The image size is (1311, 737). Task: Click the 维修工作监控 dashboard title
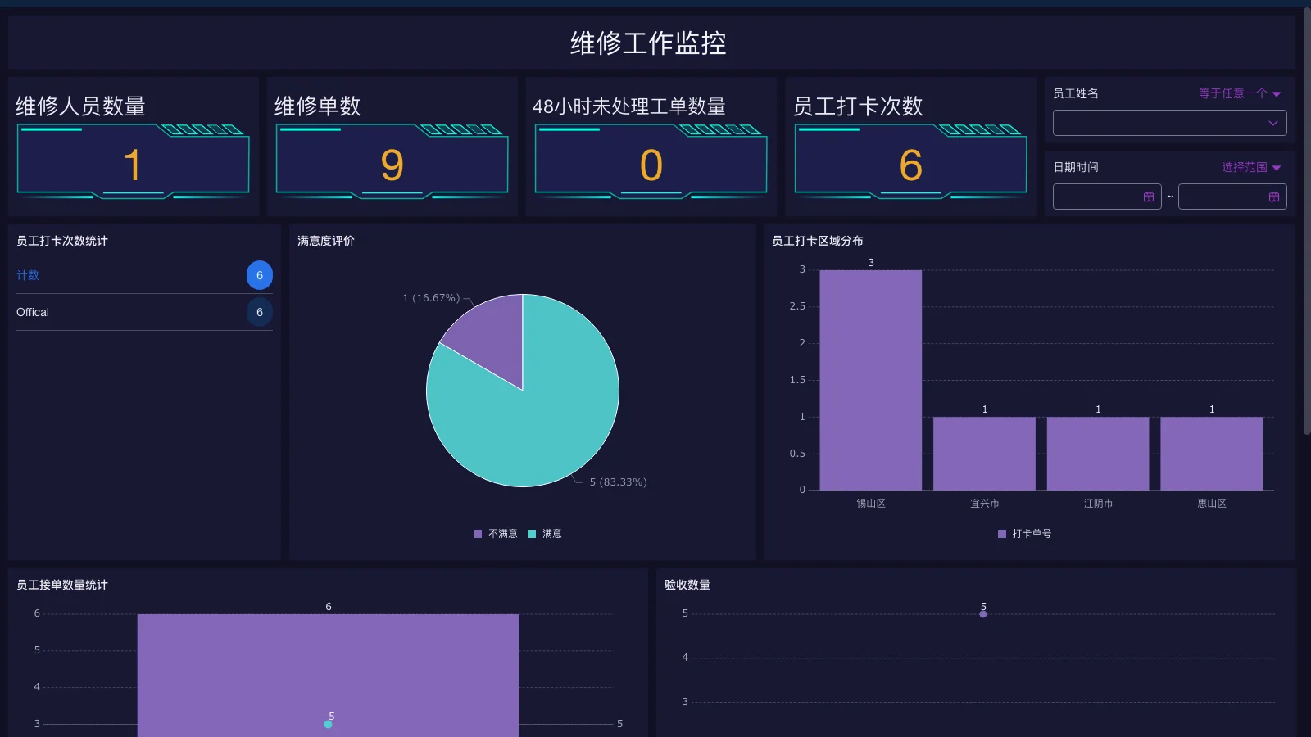pos(648,43)
